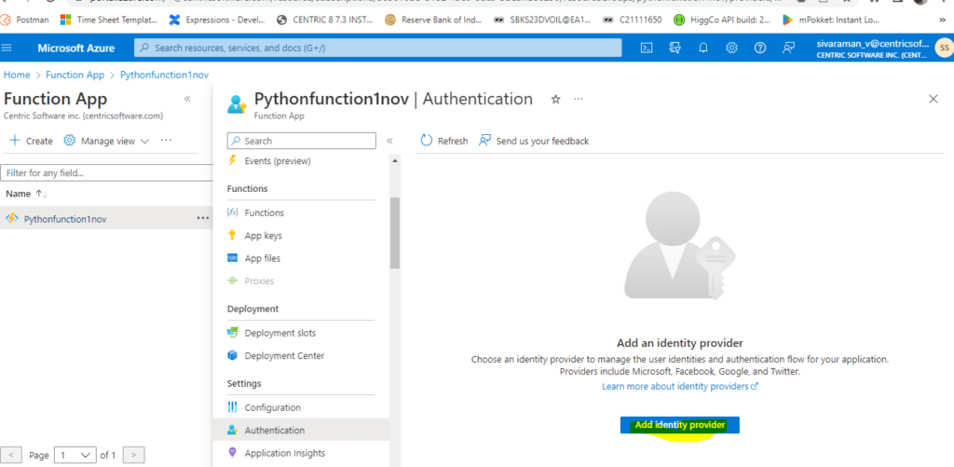Open context menu ellipsis for Pythonfunction1nov row

[x=202, y=218]
